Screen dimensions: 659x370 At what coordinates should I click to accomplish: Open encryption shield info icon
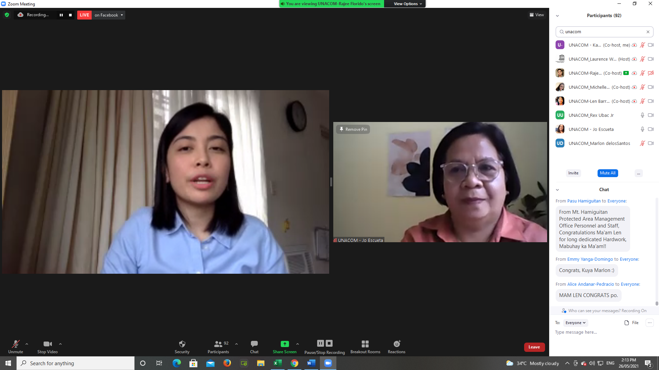[7, 15]
